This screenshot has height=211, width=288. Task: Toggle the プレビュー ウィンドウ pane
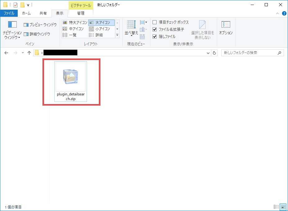pyautogui.click(x=40, y=25)
